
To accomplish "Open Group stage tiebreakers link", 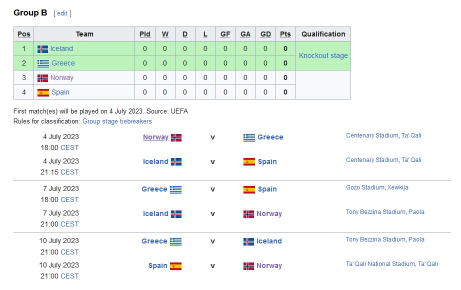I will click(x=117, y=121).
